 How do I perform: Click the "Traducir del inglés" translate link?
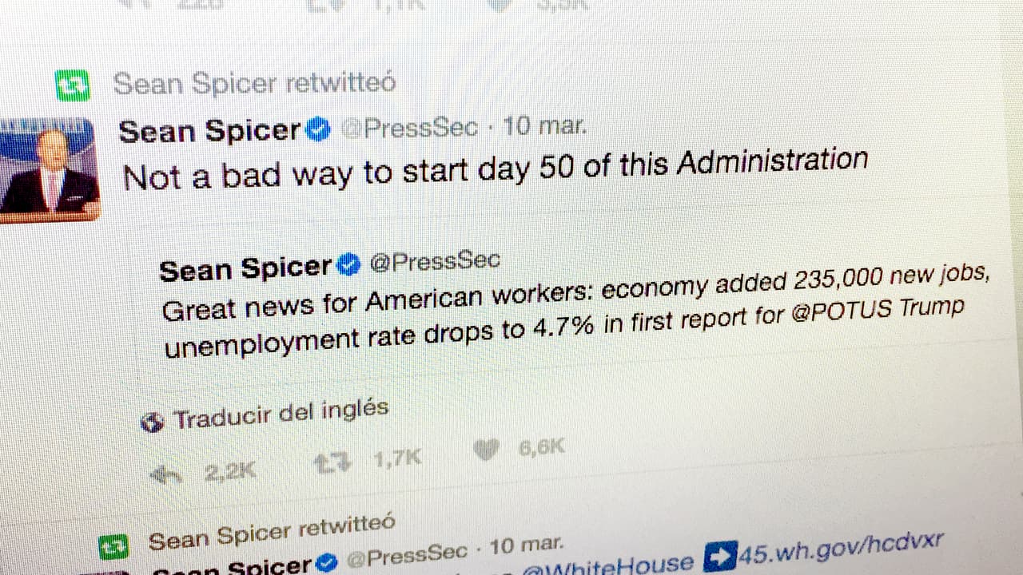point(281,414)
